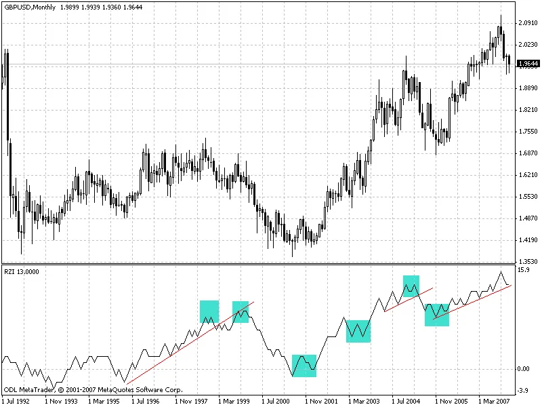Click the 1.3530 price axis label
This screenshot has width=542, height=407.
(x=527, y=261)
